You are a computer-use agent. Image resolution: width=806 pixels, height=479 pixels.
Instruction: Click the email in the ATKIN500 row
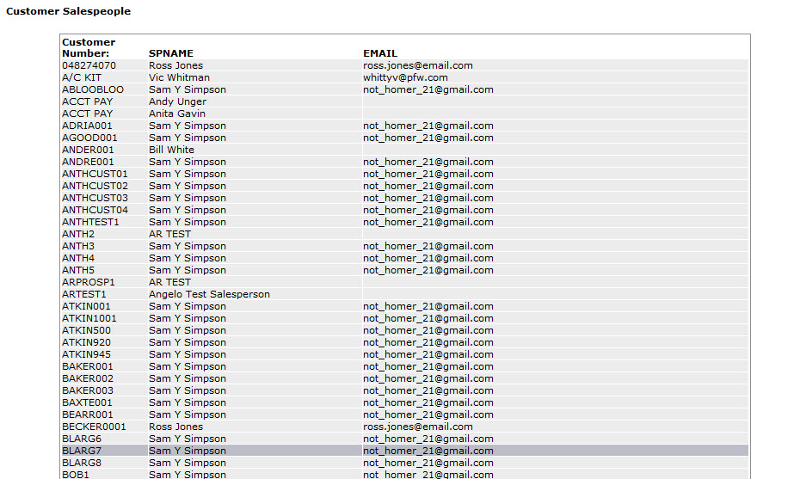428,330
